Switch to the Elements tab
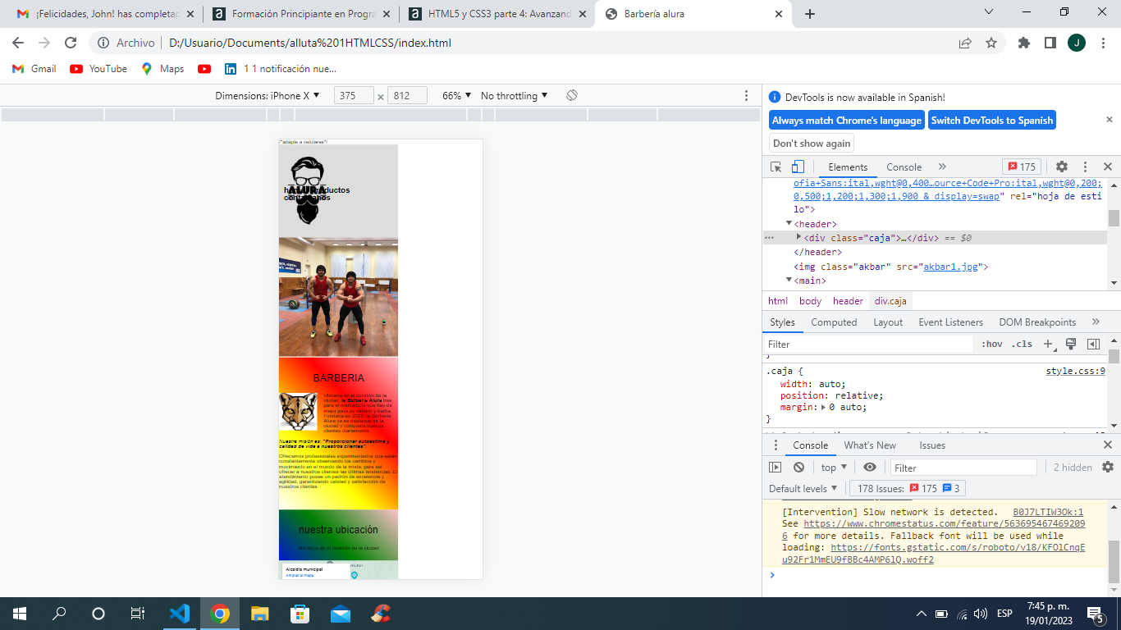Screen dimensions: 1121x630 (x=848, y=167)
